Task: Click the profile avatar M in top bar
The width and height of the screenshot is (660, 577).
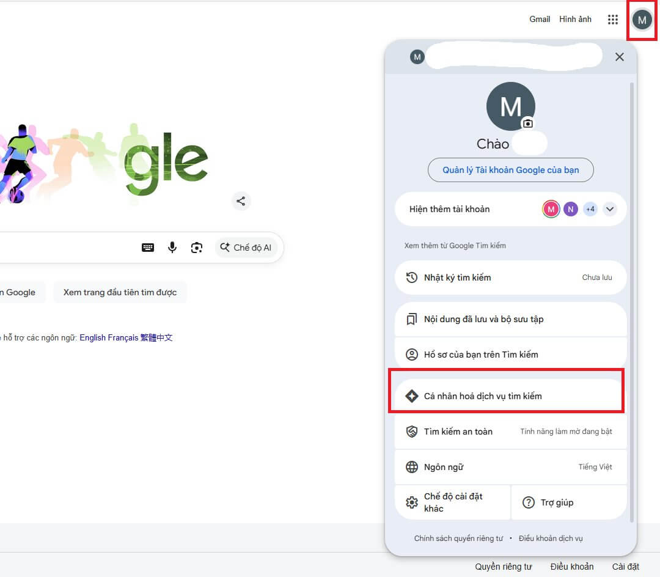Action: 642,20
